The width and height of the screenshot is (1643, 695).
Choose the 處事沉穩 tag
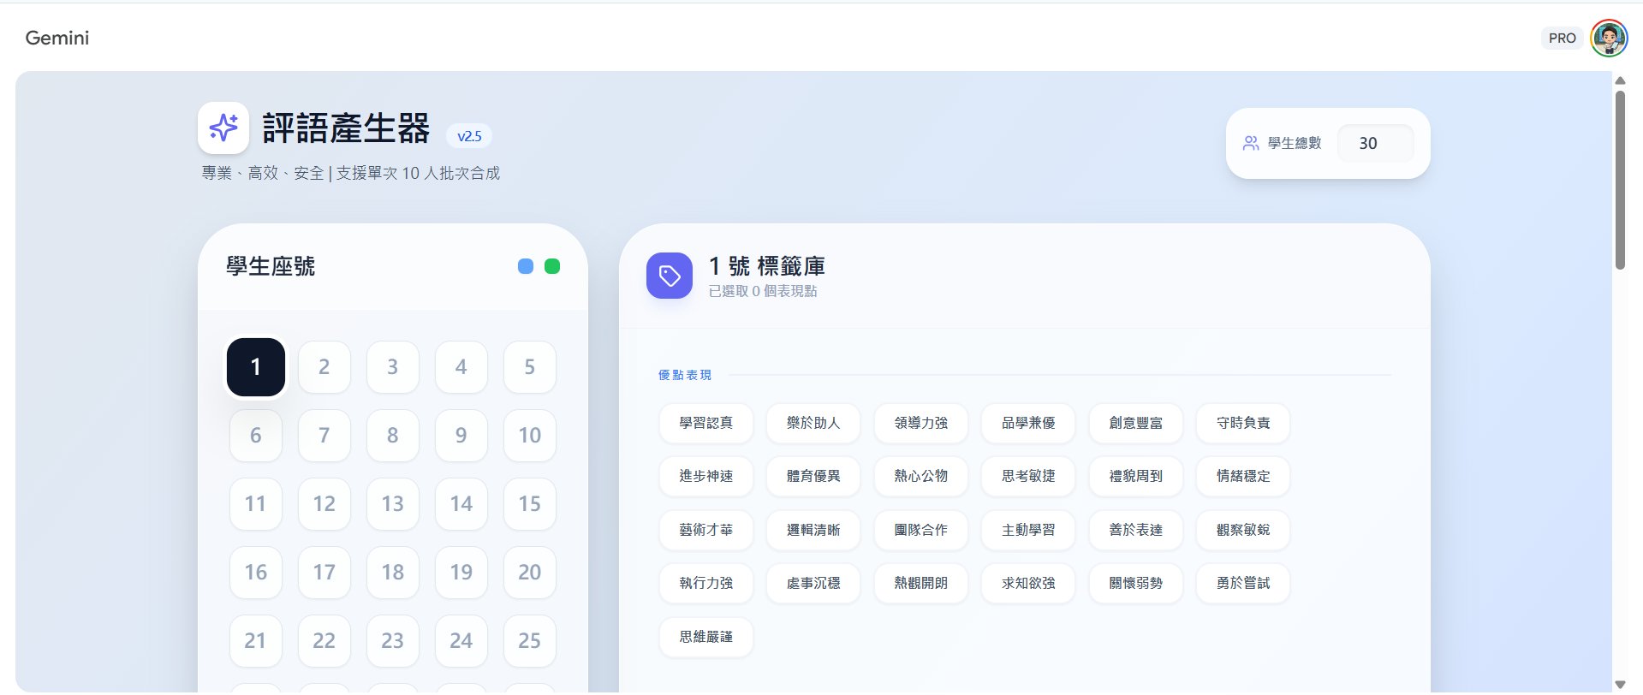click(813, 583)
